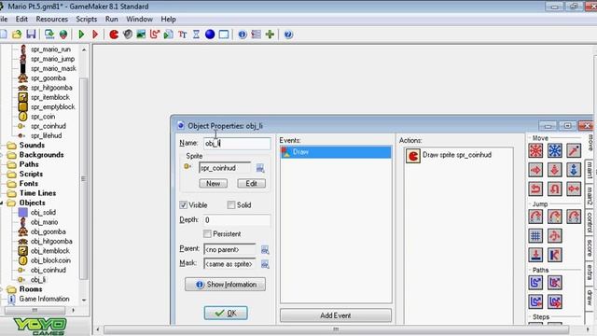Select the Move Free blue arrows action
Image resolution: width=597 pixels, height=336 pixels.
click(555, 150)
